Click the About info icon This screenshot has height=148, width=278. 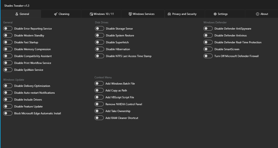[257, 14]
